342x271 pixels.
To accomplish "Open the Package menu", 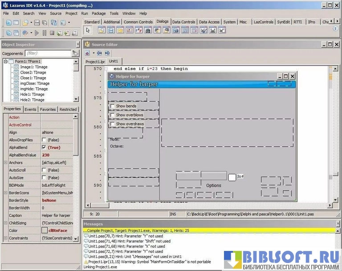I will point(99,13).
